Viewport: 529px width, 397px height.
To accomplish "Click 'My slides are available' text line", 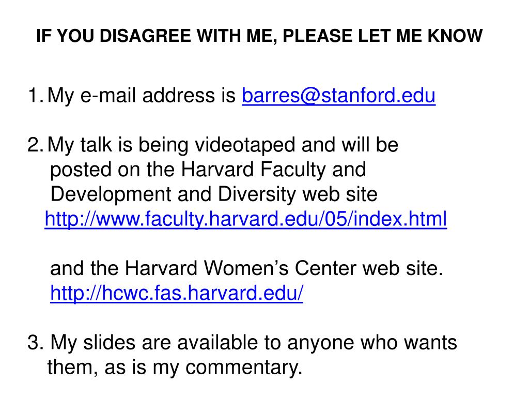I will [x=254, y=343].
